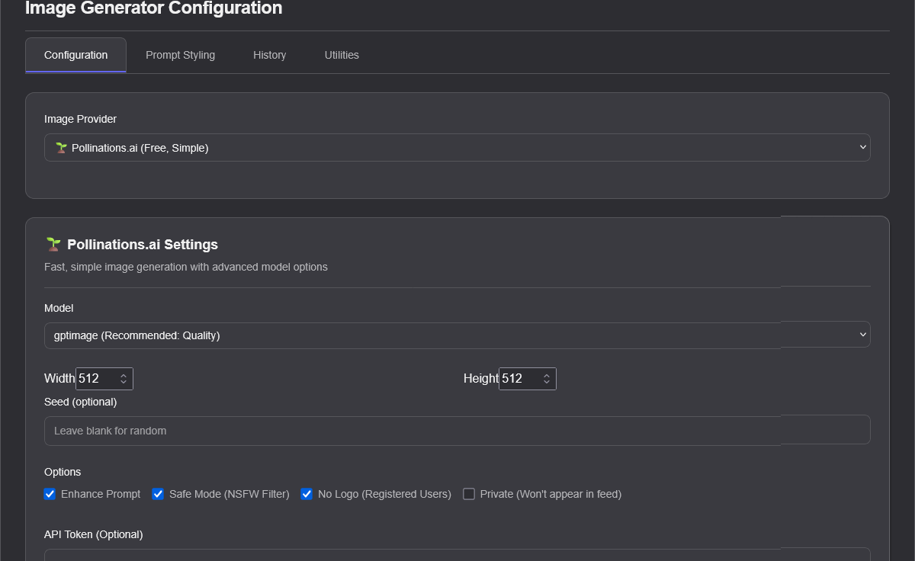Open the History tab
Image resolution: width=915 pixels, height=561 pixels.
(x=269, y=55)
